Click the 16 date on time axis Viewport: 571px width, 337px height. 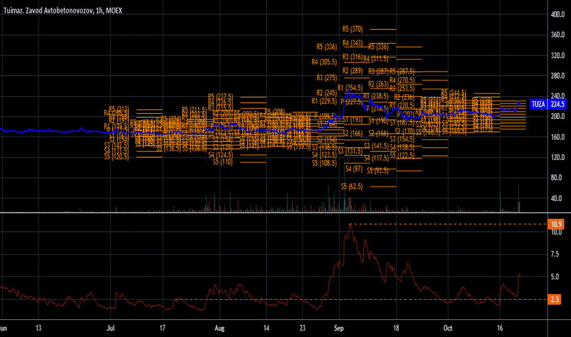tap(500, 328)
